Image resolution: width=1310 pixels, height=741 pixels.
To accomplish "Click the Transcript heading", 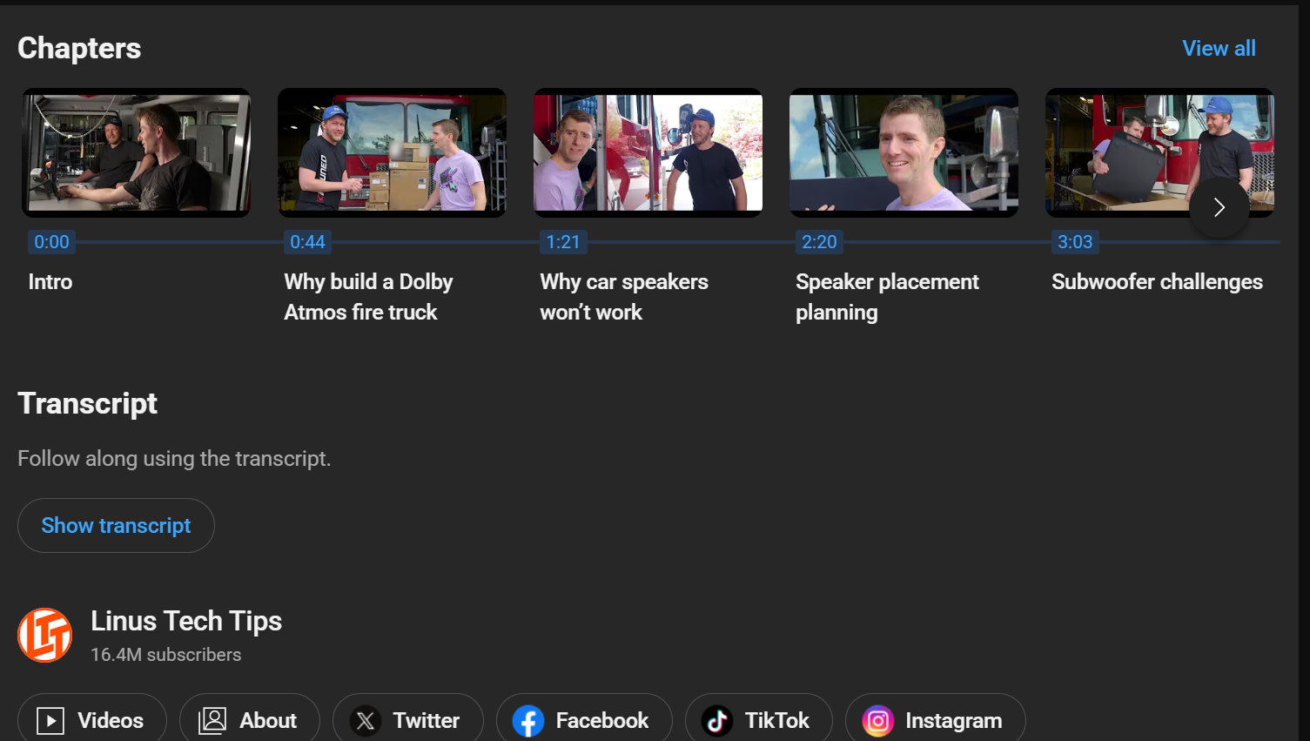I will pyautogui.click(x=87, y=404).
